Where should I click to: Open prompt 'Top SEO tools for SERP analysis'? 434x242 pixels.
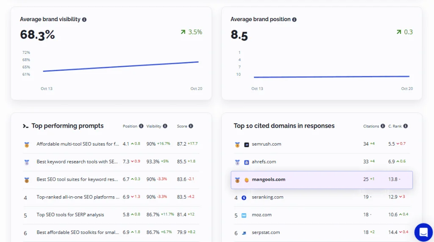pos(70,214)
